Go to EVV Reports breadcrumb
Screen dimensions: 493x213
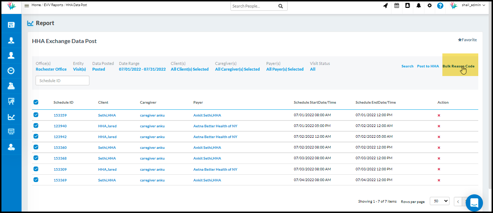pyautogui.click(x=54, y=5)
